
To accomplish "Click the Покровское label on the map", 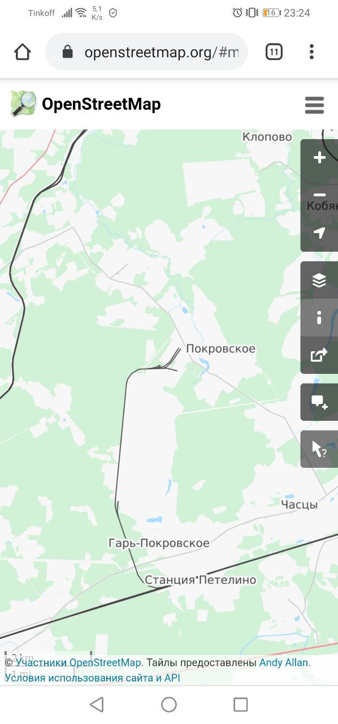I will pos(220,349).
